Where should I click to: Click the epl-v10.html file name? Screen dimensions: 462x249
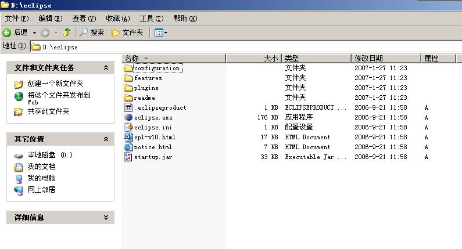(x=155, y=137)
